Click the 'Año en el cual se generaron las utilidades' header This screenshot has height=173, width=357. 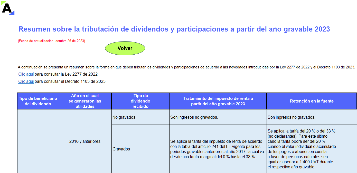tap(85, 101)
